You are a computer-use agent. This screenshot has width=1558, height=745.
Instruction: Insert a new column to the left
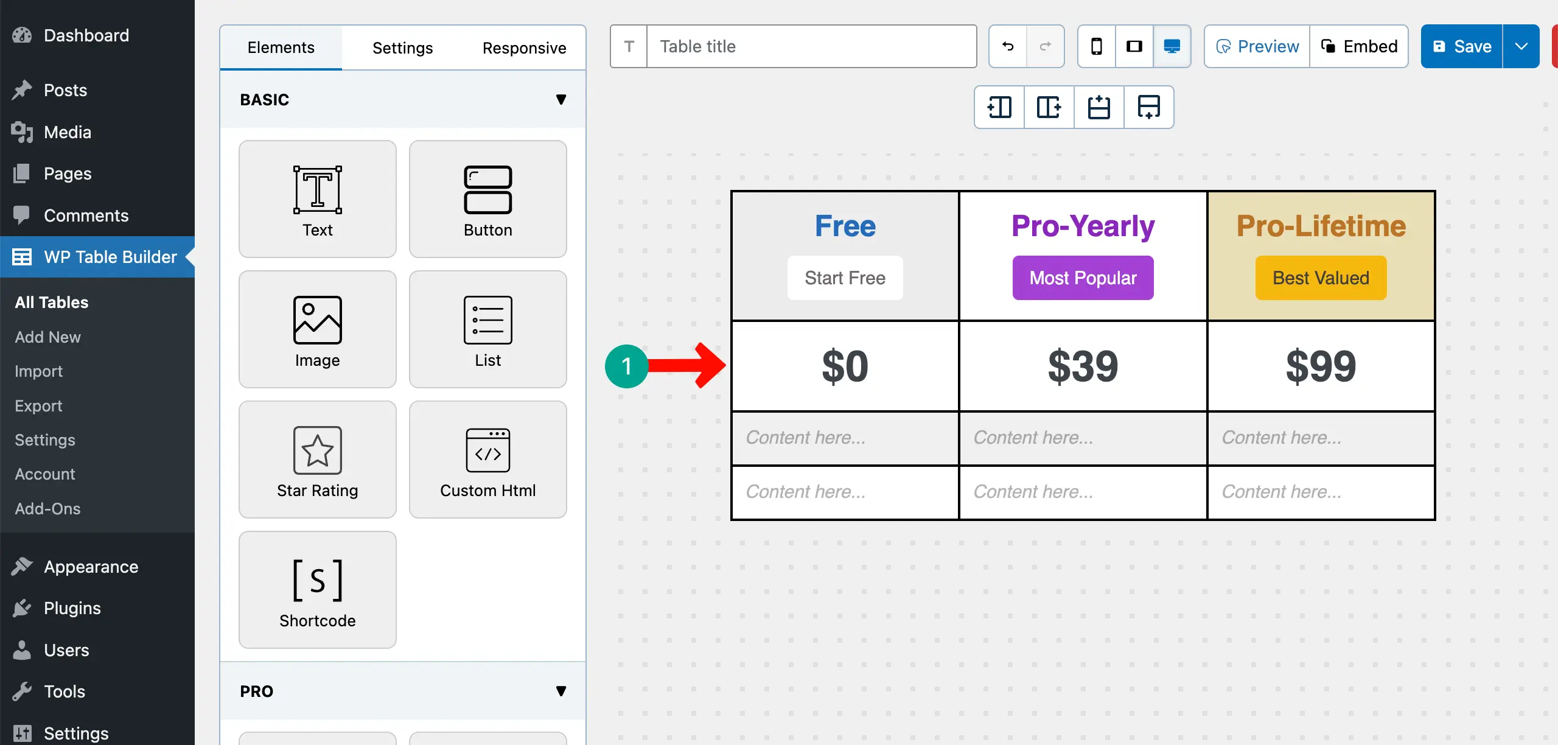(x=998, y=107)
